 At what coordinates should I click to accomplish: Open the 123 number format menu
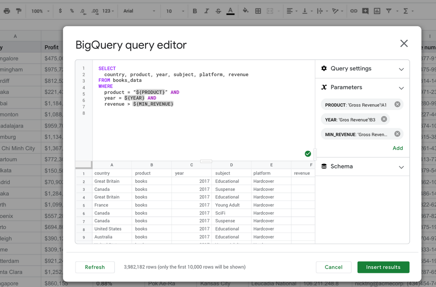point(108,11)
